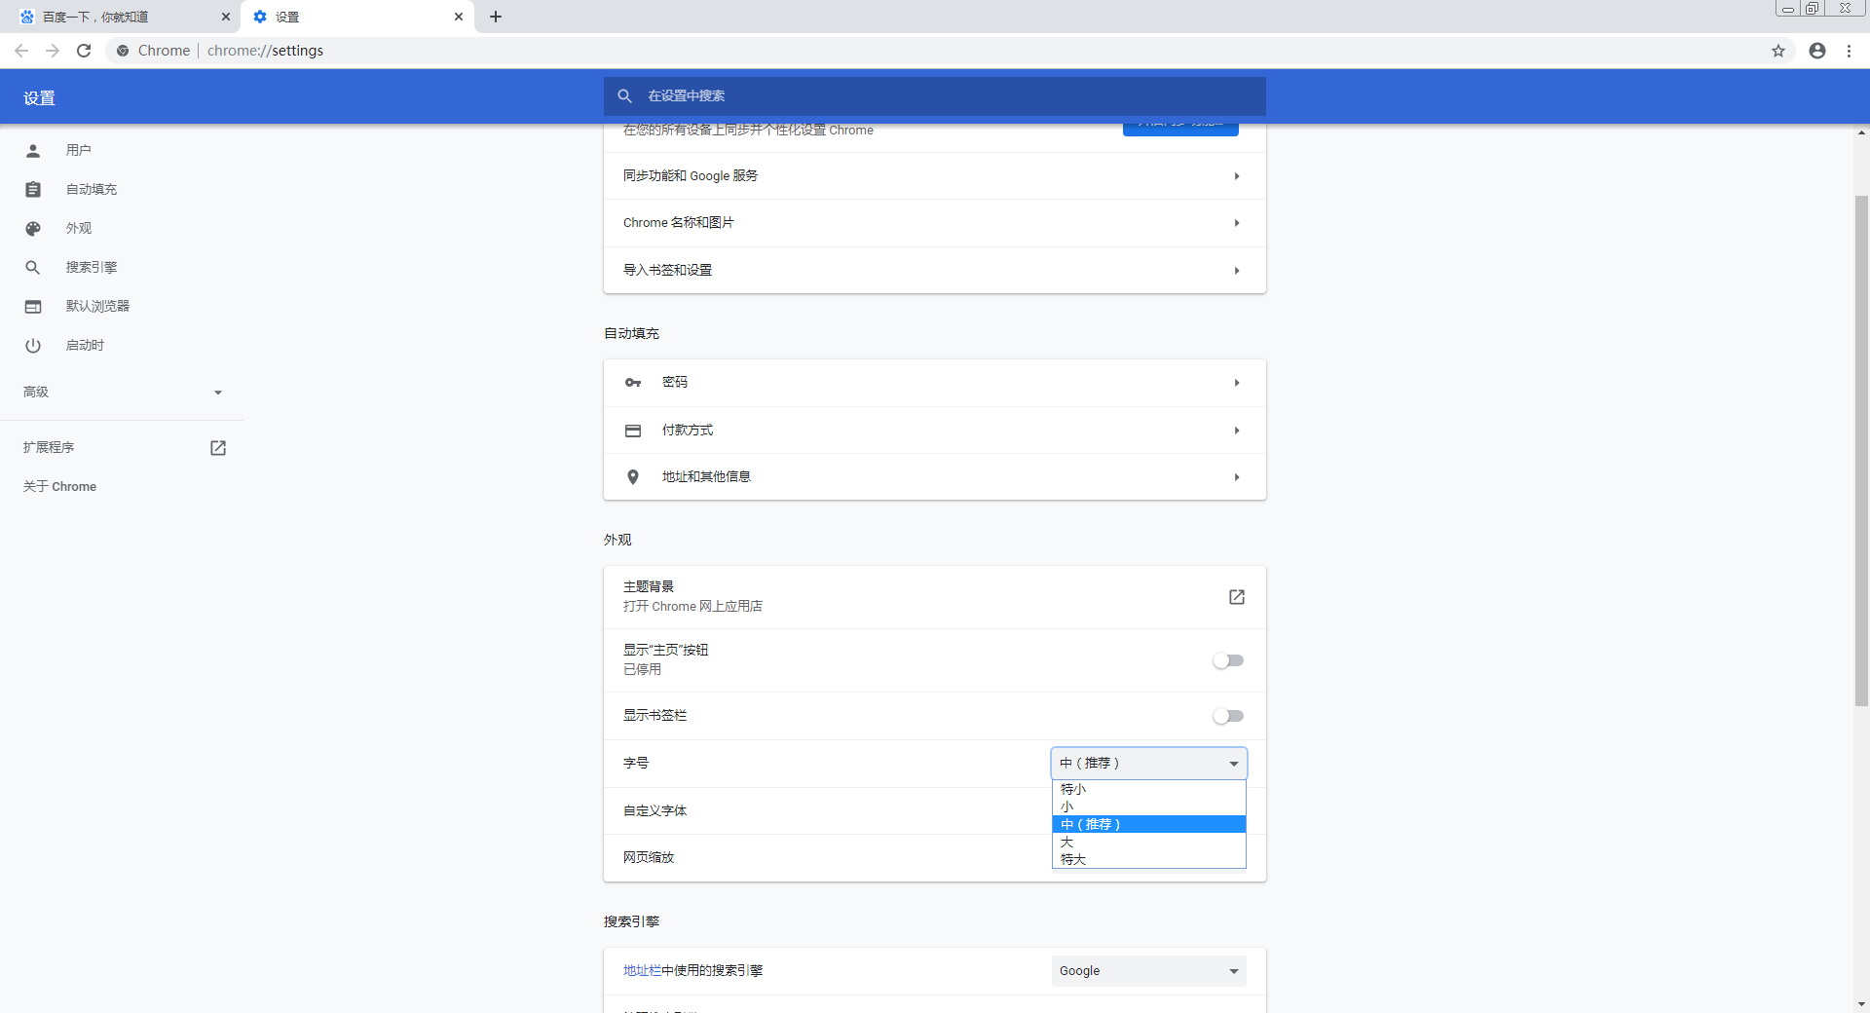Click the 搜索引擎 magnifier icon in sidebar
This screenshot has width=1870, height=1013.
click(32, 267)
